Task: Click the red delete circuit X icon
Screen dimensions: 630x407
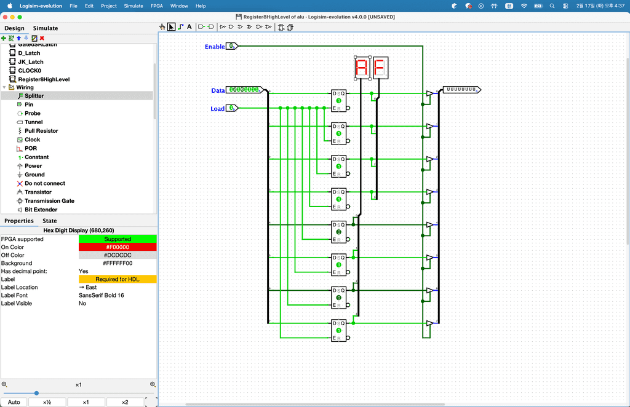Action: 42,38
